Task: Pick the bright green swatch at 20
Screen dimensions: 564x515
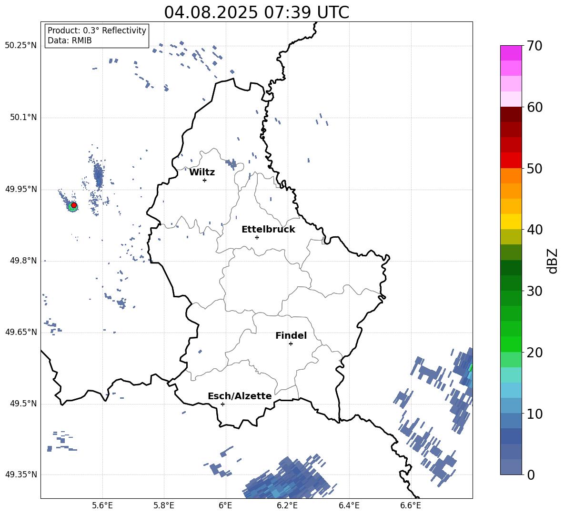Action: point(511,344)
